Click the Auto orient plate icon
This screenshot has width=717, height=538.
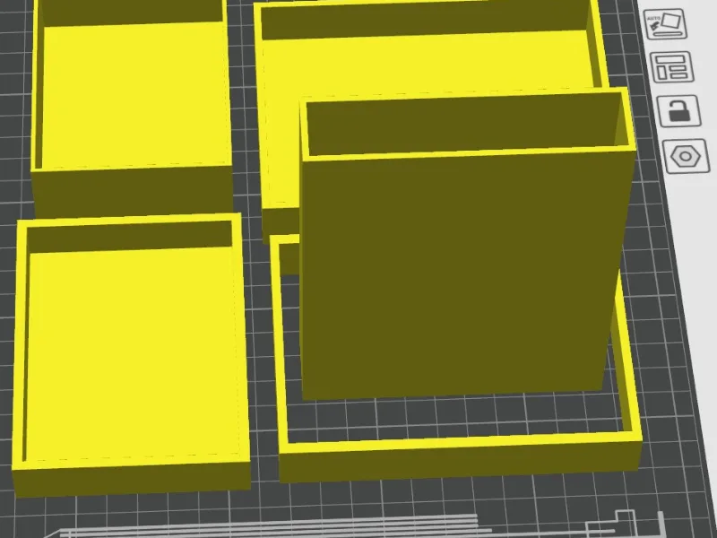[x=666, y=24]
